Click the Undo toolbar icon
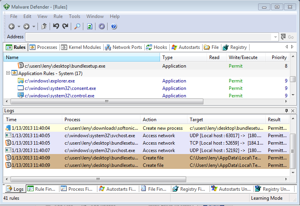 (x=56, y=27)
